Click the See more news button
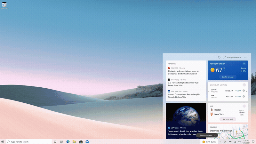 (x=207, y=135)
